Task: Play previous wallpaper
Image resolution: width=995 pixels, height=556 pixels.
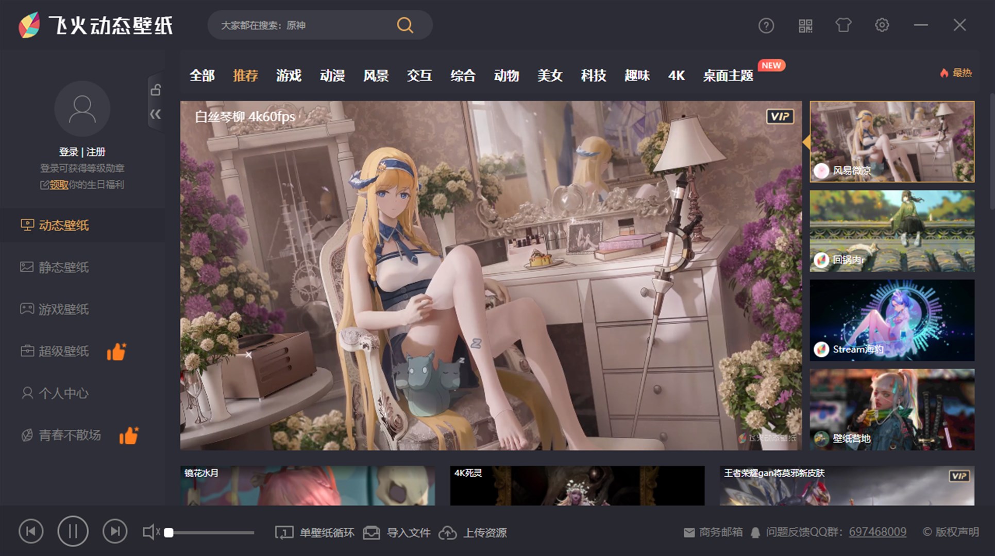Action: tap(31, 531)
